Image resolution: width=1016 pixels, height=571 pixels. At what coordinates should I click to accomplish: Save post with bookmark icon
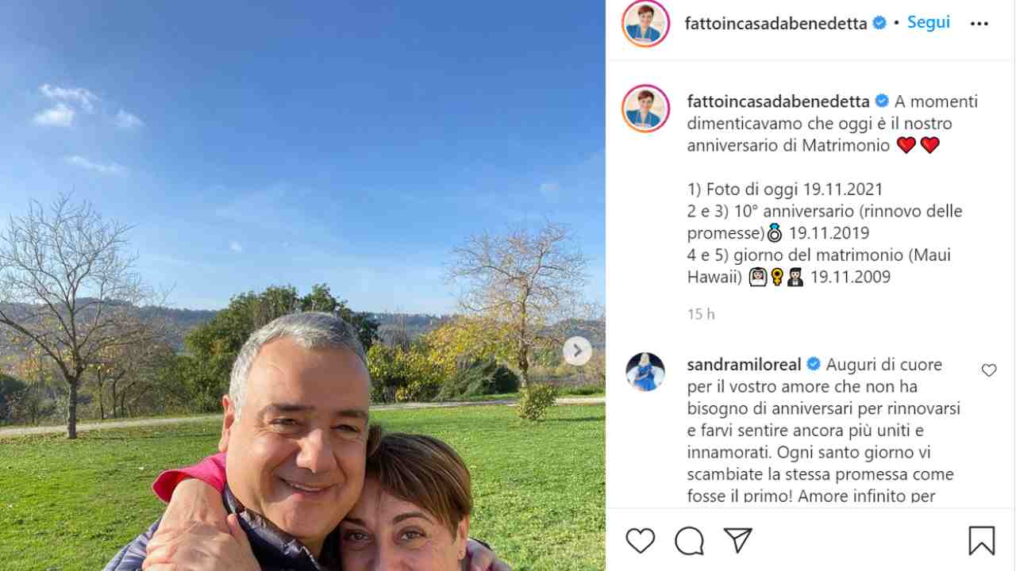coord(982,541)
